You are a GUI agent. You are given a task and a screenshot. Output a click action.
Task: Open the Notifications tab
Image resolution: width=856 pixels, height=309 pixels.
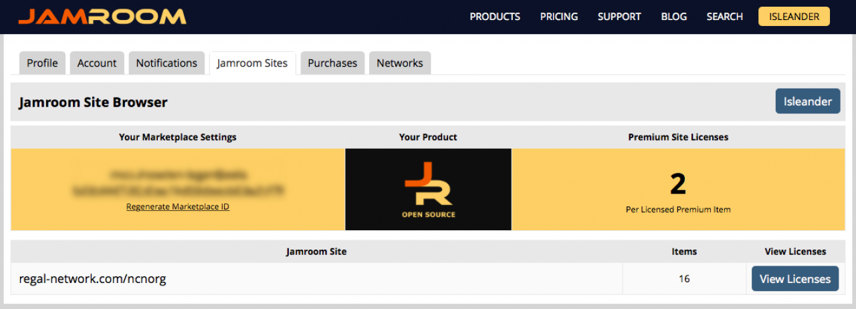point(167,63)
